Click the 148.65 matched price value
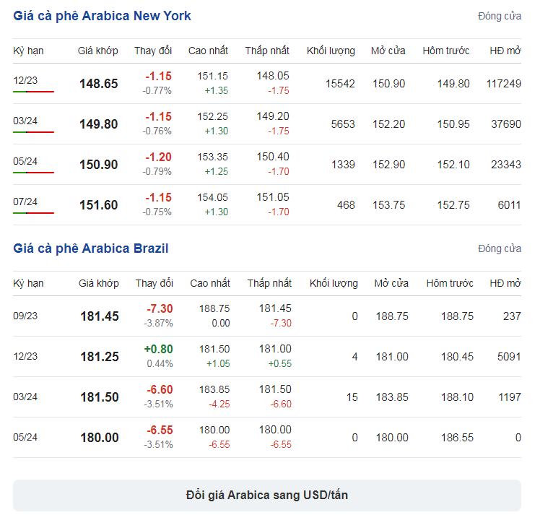Screen dimensions: 540x515 pos(98,84)
